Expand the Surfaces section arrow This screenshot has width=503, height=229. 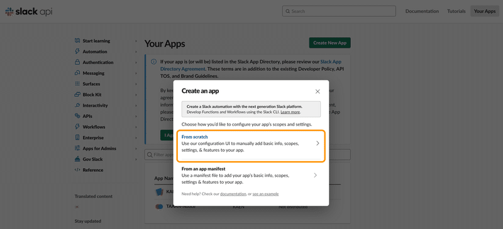(136, 84)
